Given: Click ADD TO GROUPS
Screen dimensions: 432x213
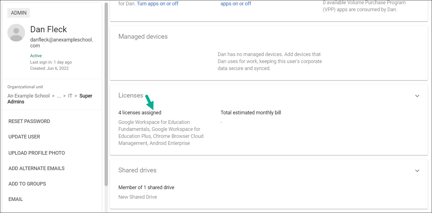Looking at the screenshot, I should tap(27, 184).
